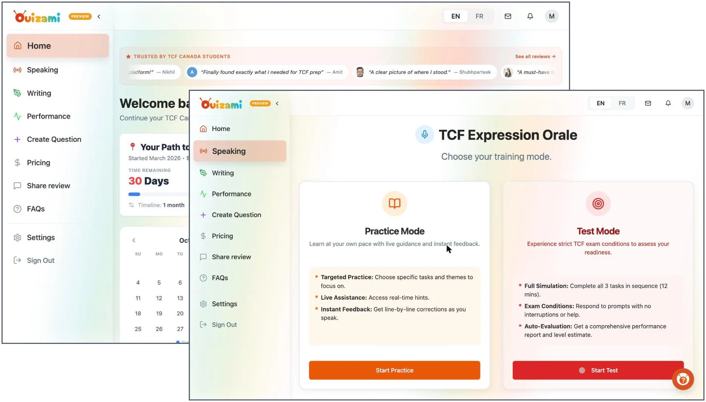
Task: Open mail icon in back window header
Action: click(x=508, y=16)
